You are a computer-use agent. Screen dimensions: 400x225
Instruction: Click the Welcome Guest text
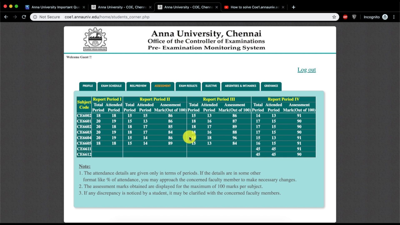pyautogui.click(x=79, y=57)
